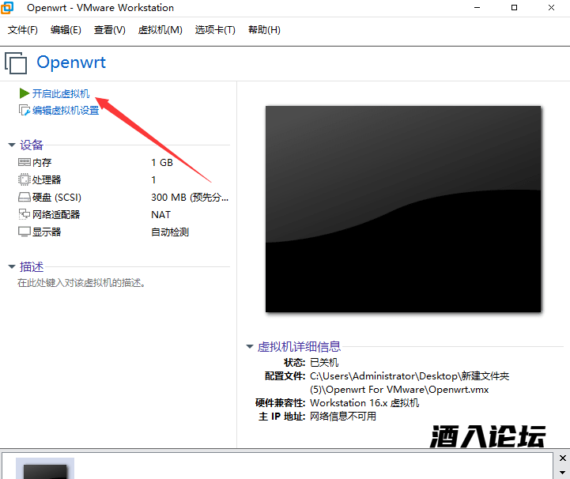The image size is (570, 479).
Task: Click the NAT network value
Action: point(160,215)
